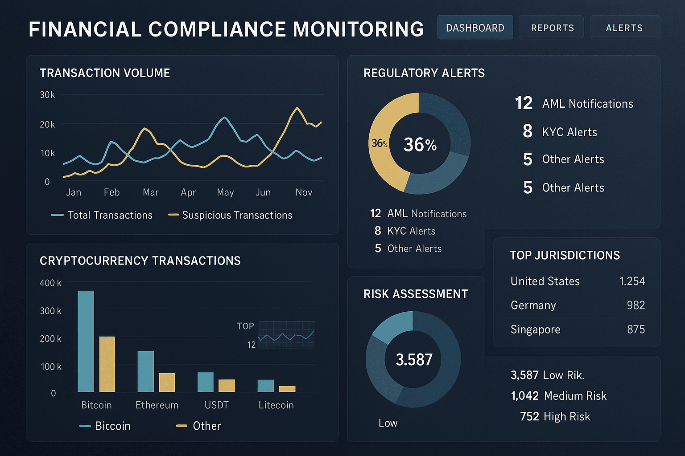Select the yellow Ethereum bar
This screenshot has width=685, height=456.
167,383
